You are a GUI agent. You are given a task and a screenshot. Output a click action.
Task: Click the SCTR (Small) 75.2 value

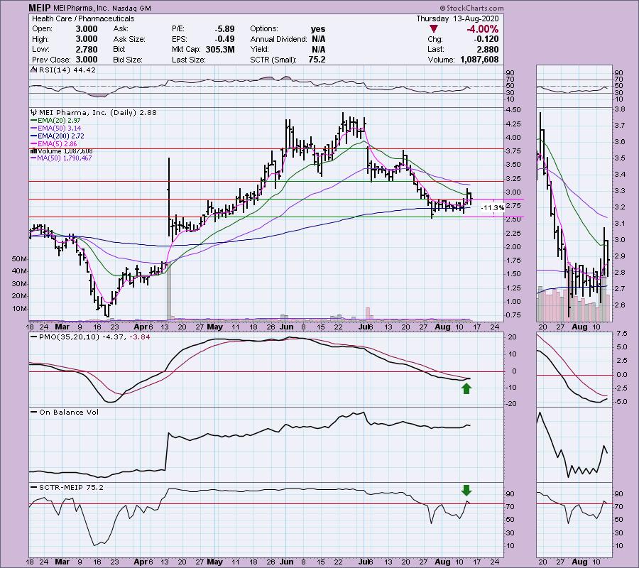click(317, 60)
